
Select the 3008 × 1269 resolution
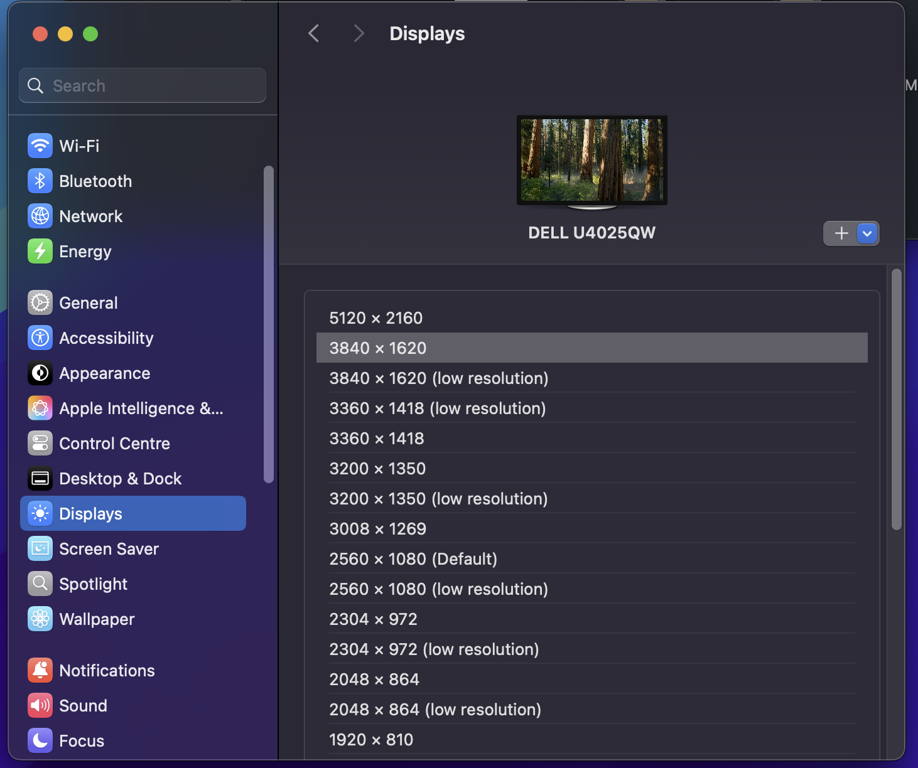592,529
